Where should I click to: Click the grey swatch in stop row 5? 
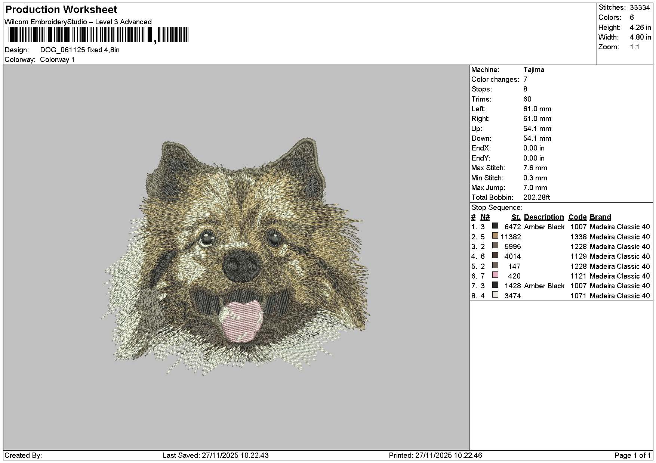tap(495, 265)
